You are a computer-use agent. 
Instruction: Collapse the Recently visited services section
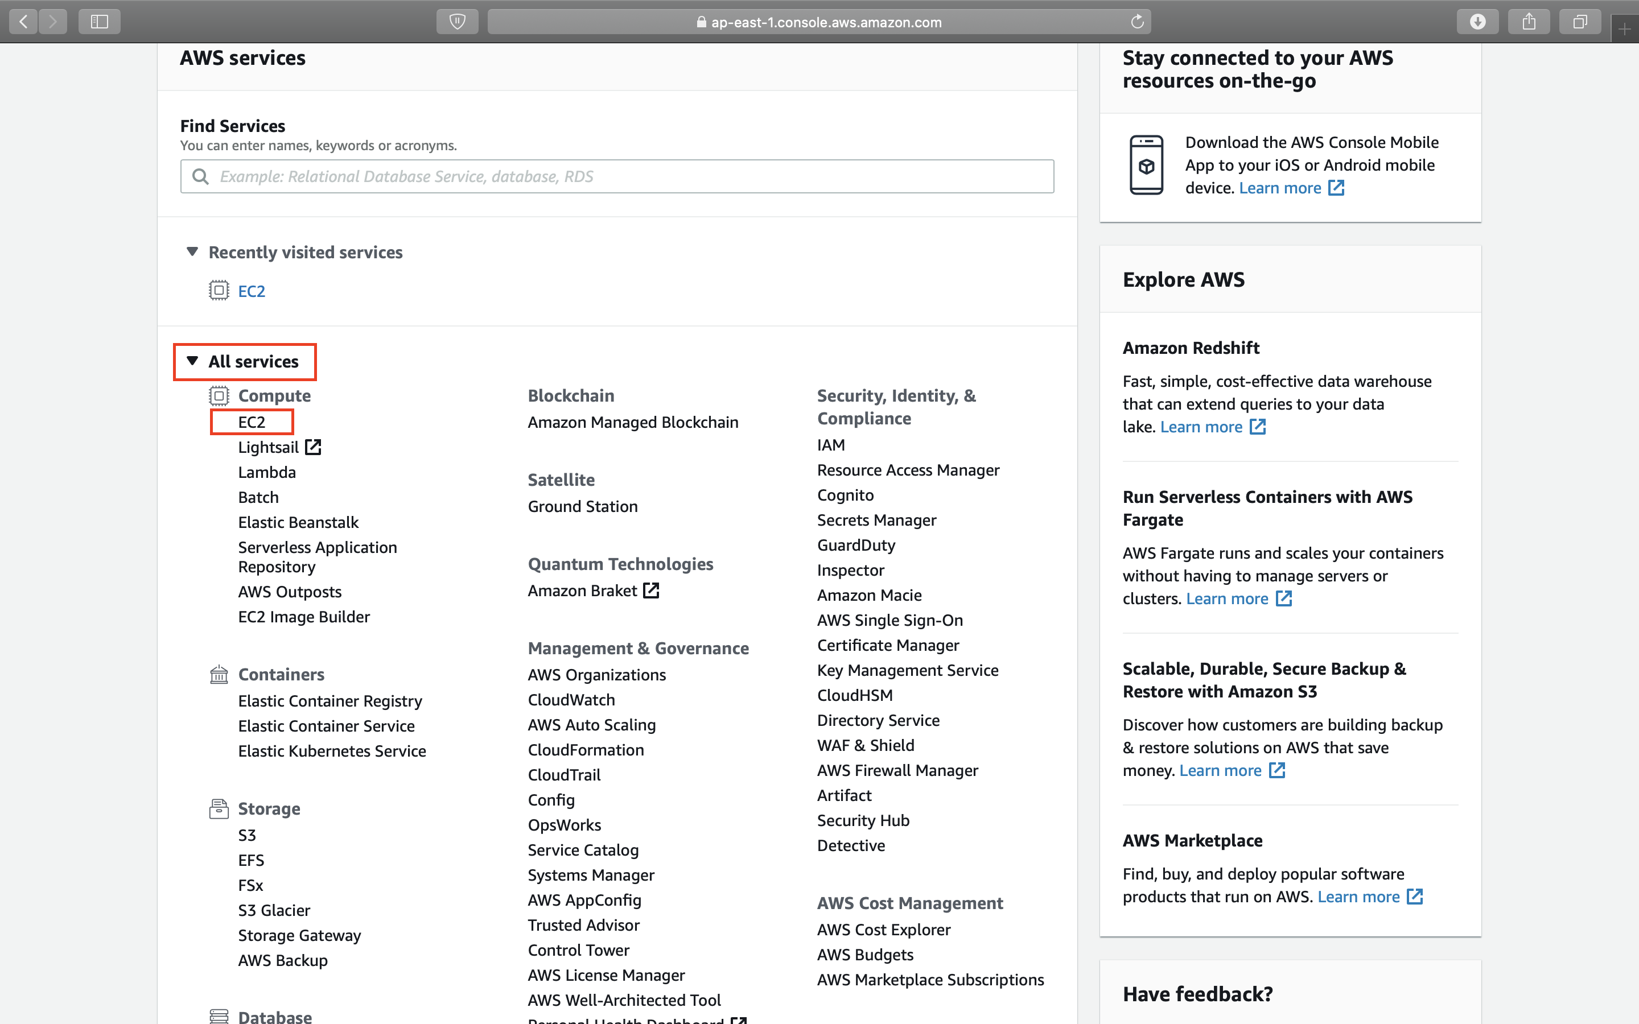(192, 252)
